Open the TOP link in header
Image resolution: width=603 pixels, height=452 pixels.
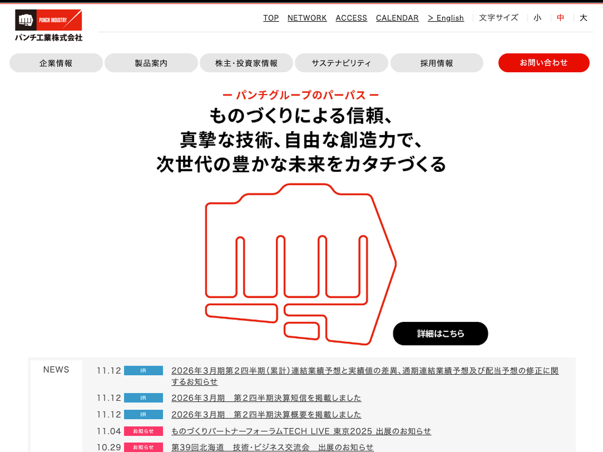tap(271, 18)
